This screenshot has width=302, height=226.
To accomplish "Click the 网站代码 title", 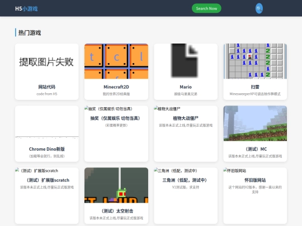I will 47,87.
